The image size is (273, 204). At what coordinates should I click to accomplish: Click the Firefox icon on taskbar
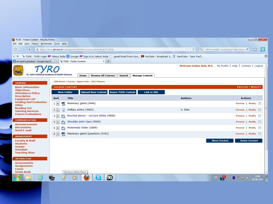tap(87, 178)
